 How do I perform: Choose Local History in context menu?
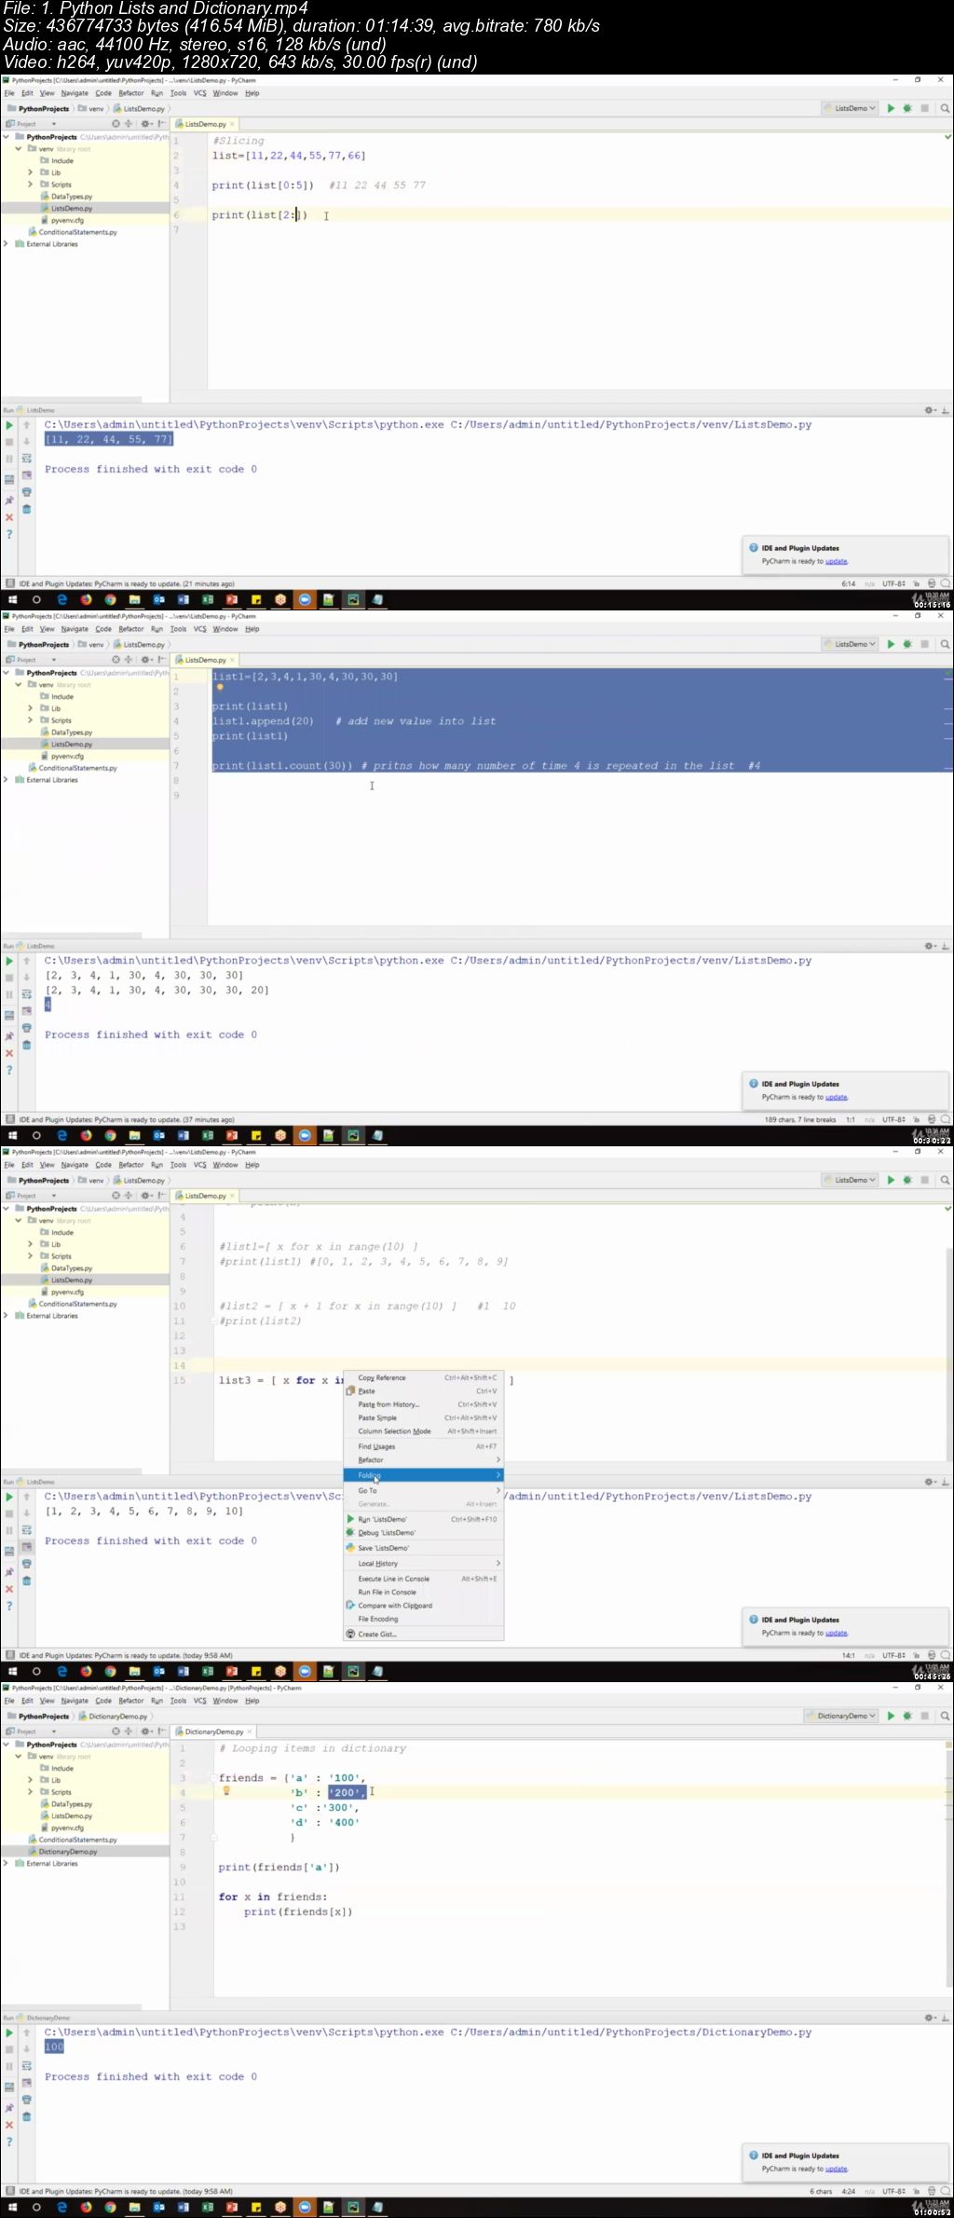tap(424, 1564)
